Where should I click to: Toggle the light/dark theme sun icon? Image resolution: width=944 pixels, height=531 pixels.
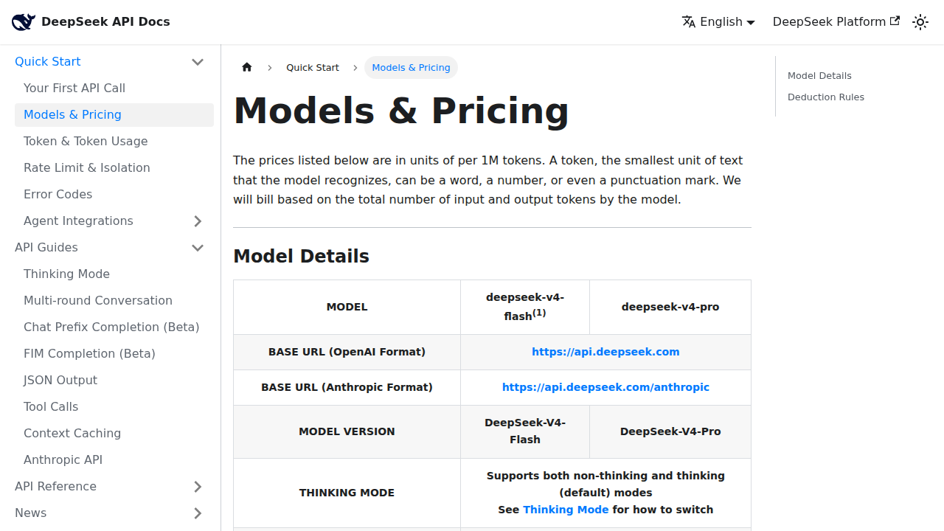click(x=920, y=22)
